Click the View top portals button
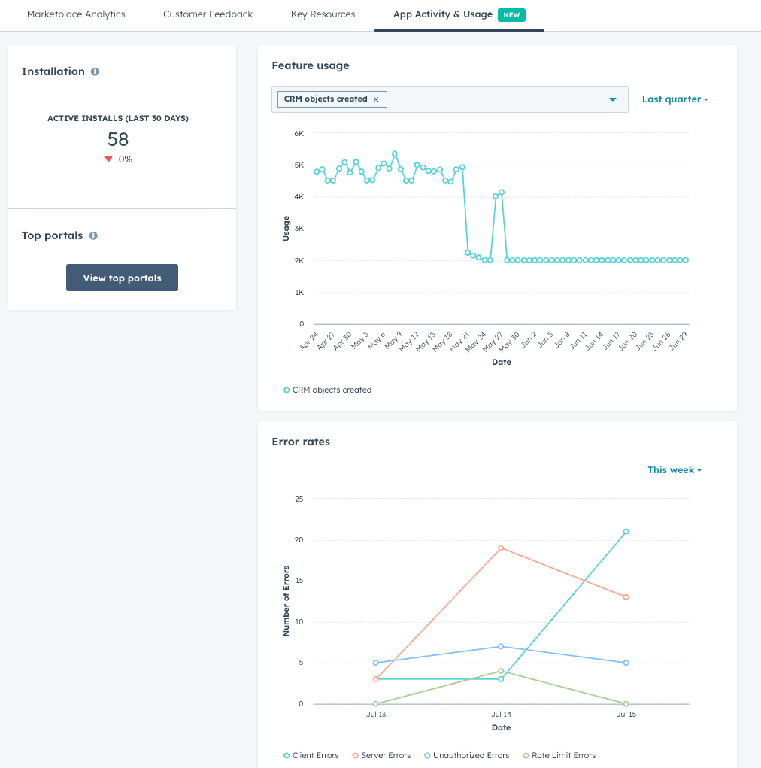The width and height of the screenshot is (761, 768). point(122,278)
